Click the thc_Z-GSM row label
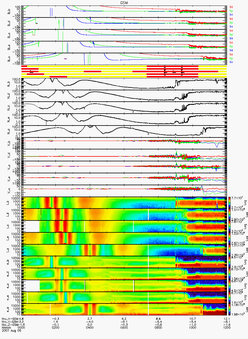The width and height of the screenshot is (248, 339). (10, 324)
